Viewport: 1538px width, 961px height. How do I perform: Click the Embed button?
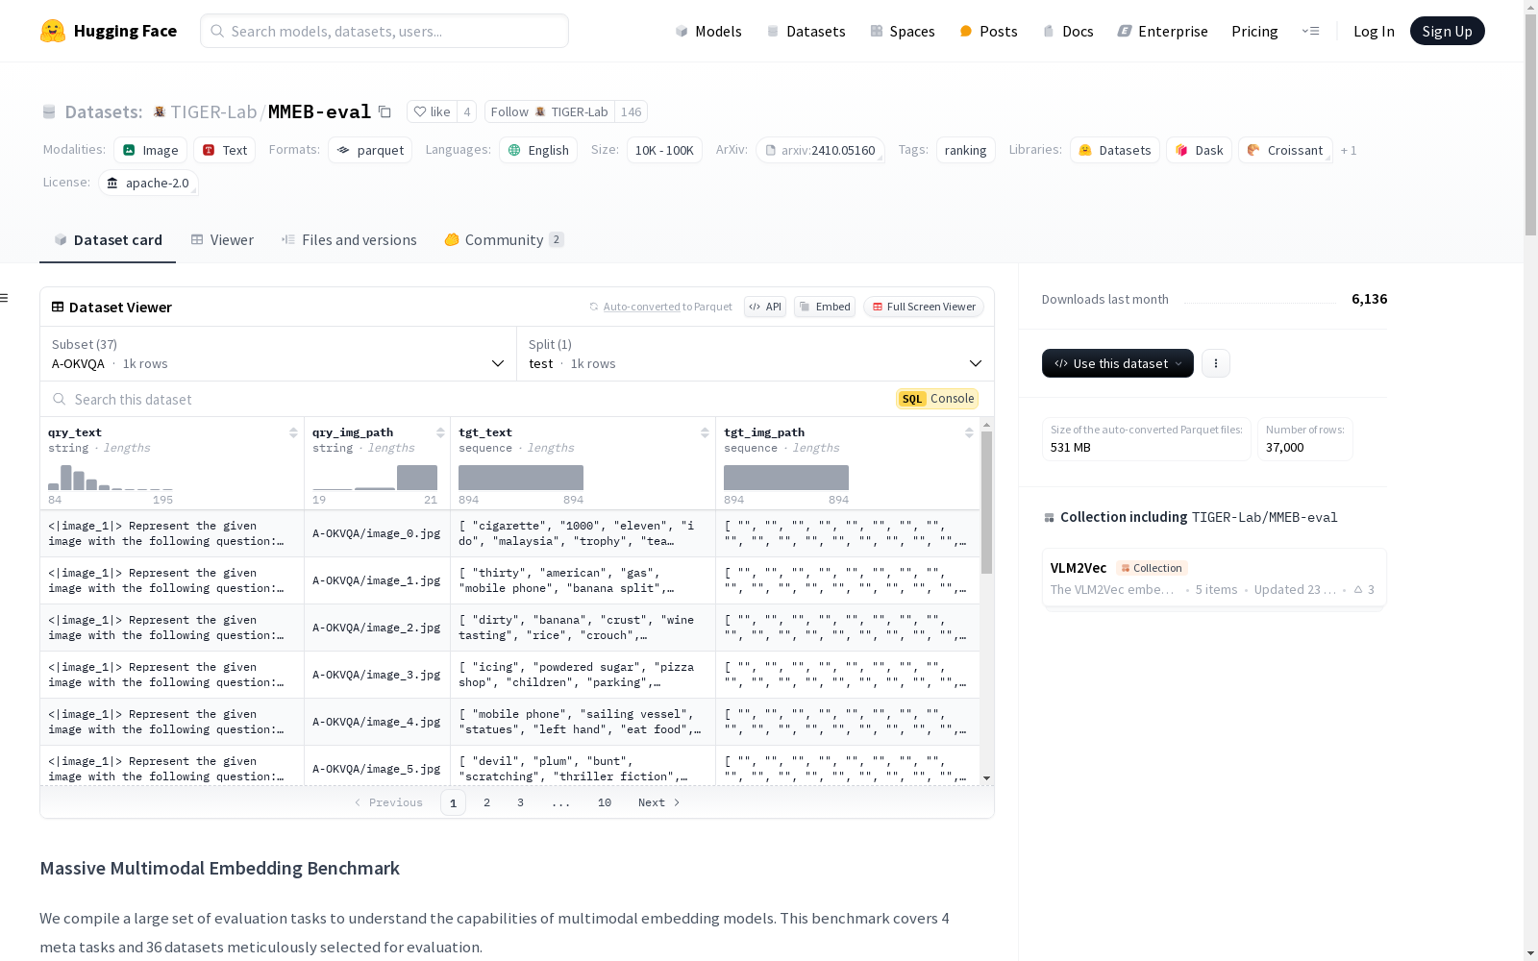click(825, 307)
